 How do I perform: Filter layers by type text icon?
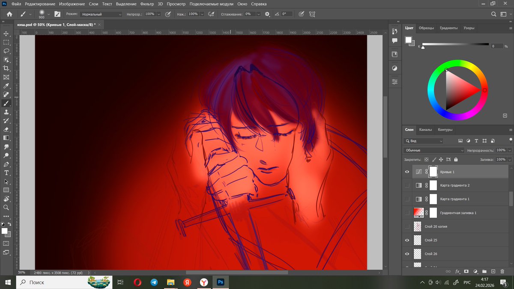[475, 140]
